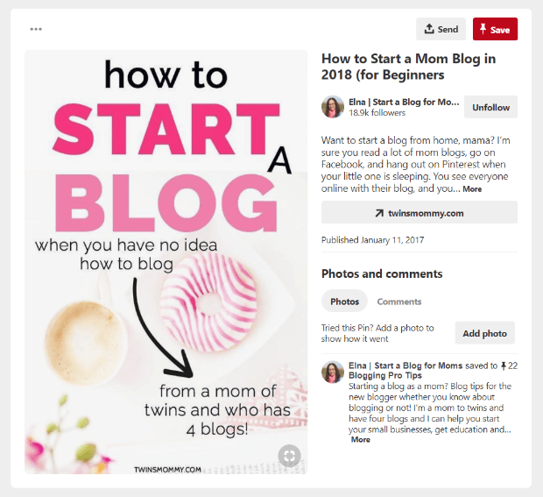Click Elna's avatar in the saved-to section
The width and height of the screenshot is (543, 497).
(x=333, y=371)
